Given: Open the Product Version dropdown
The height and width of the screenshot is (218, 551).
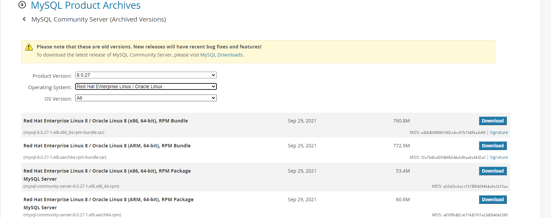Looking at the screenshot, I should pyautogui.click(x=146, y=75).
